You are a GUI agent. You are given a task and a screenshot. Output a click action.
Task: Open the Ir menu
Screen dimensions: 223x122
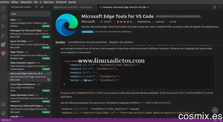coord(41,2)
